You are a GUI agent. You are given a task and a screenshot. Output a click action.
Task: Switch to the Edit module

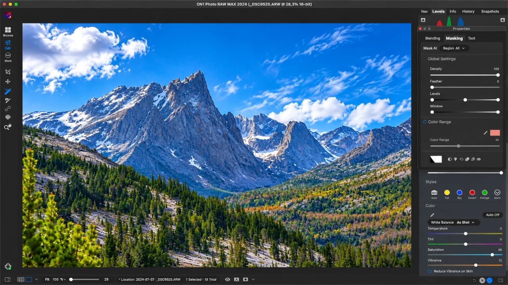point(8,44)
